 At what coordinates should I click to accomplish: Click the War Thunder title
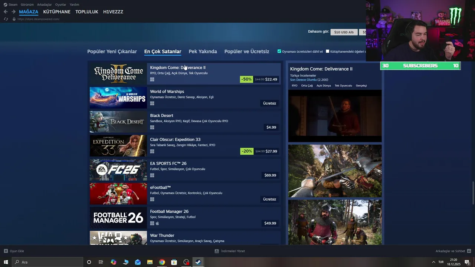162,235
